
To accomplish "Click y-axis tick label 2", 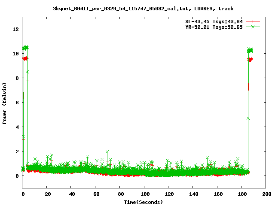I will (x=17, y=151).
